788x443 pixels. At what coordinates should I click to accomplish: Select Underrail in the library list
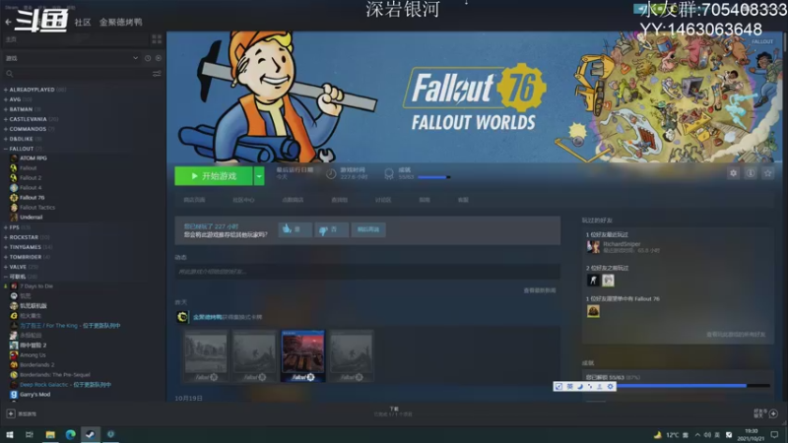pos(32,217)
